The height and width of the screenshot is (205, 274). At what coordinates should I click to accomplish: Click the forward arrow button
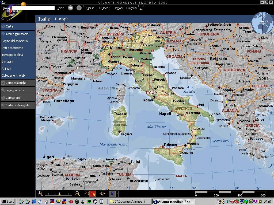(x=79, y=8)
